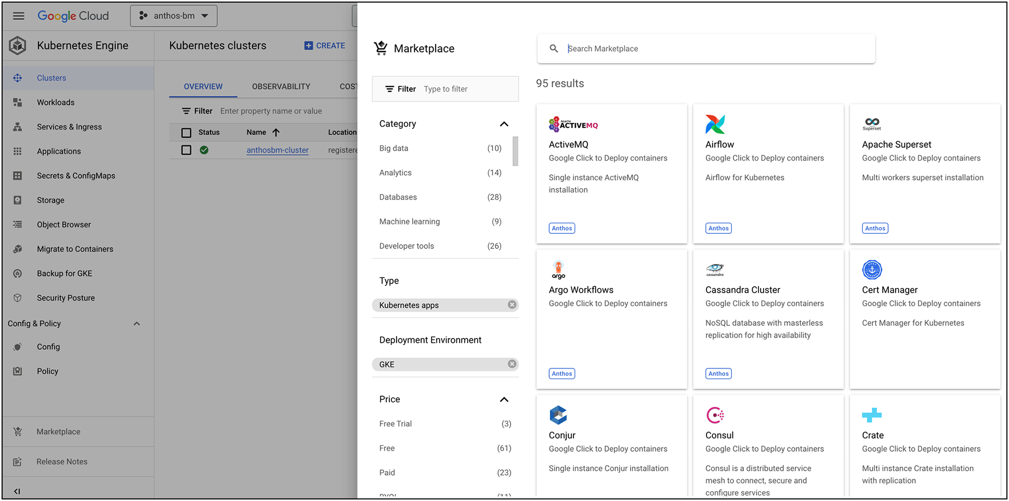1009x501 pixels.
Task: Click the Crate plus logo
Action: [872, 415]
